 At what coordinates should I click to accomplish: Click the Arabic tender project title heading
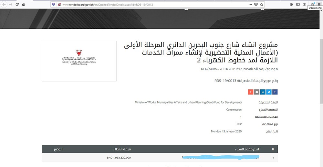coord(201,53)
